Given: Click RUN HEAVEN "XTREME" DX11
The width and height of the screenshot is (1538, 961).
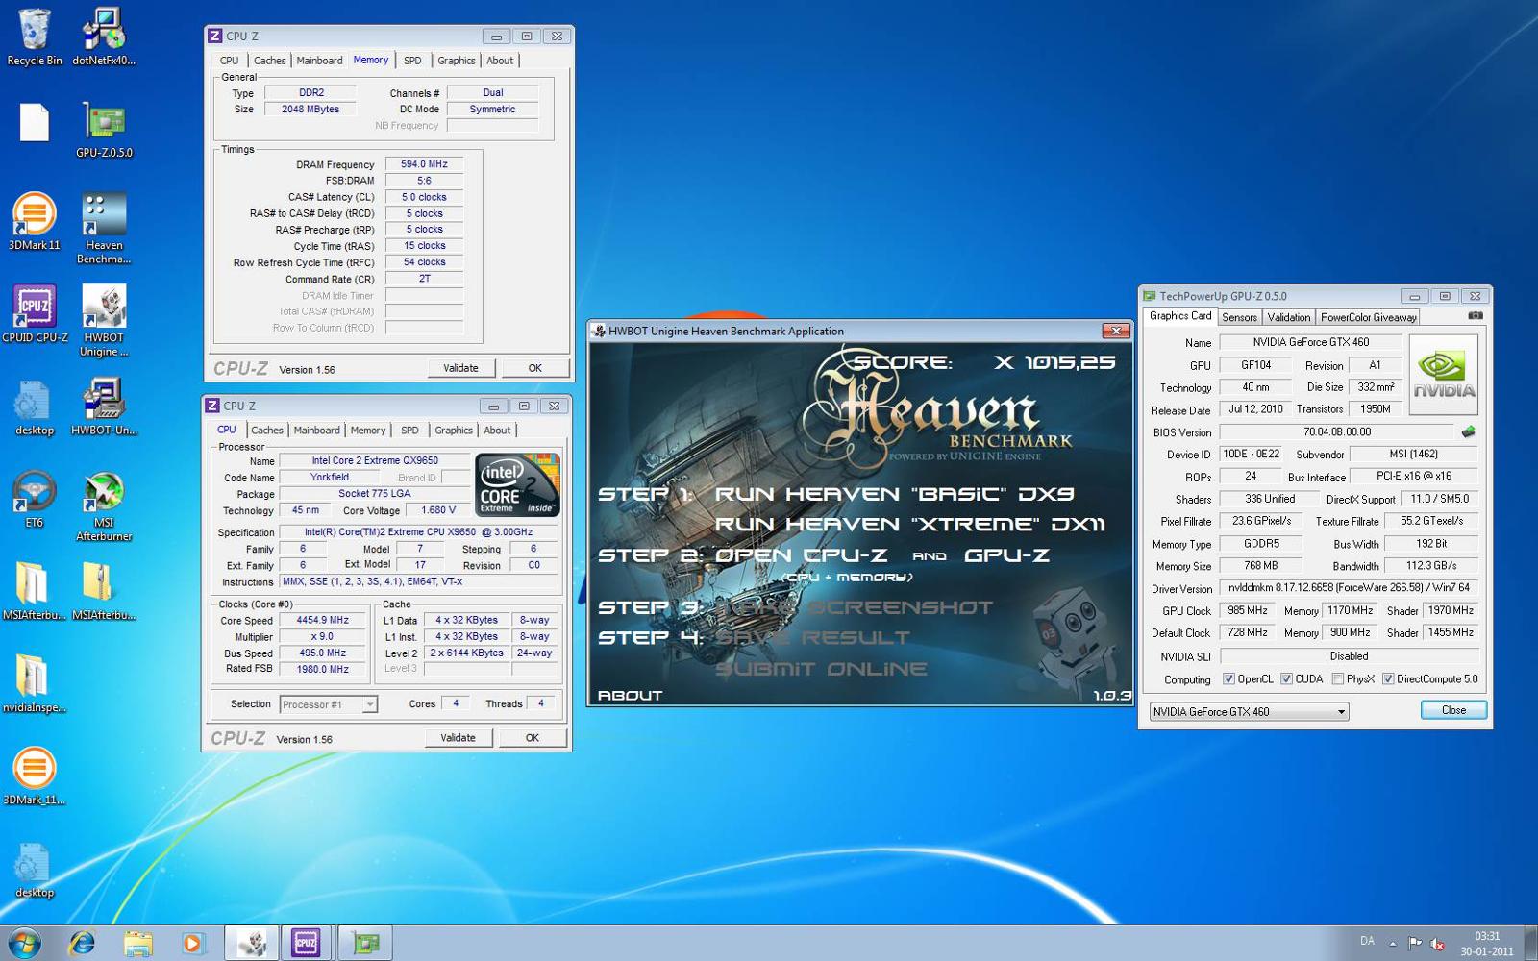Looking at the screenshot, I should click(909, 525).
